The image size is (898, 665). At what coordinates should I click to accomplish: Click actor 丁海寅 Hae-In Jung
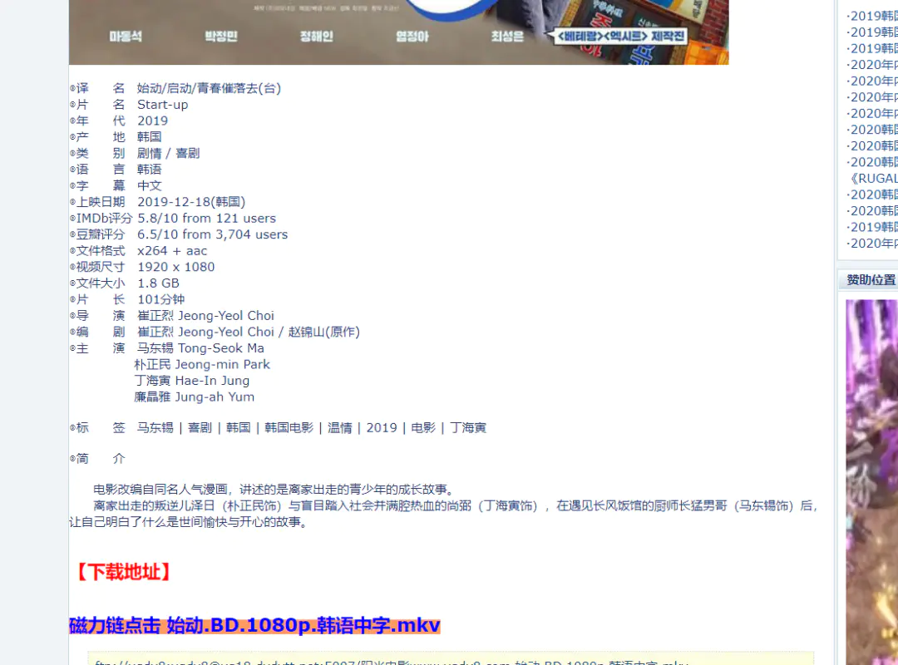192,381
